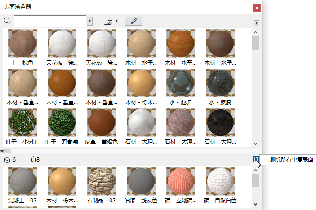
Task: Select the 土 - 棕色 surface sphere
Action: tap(22, 44)
